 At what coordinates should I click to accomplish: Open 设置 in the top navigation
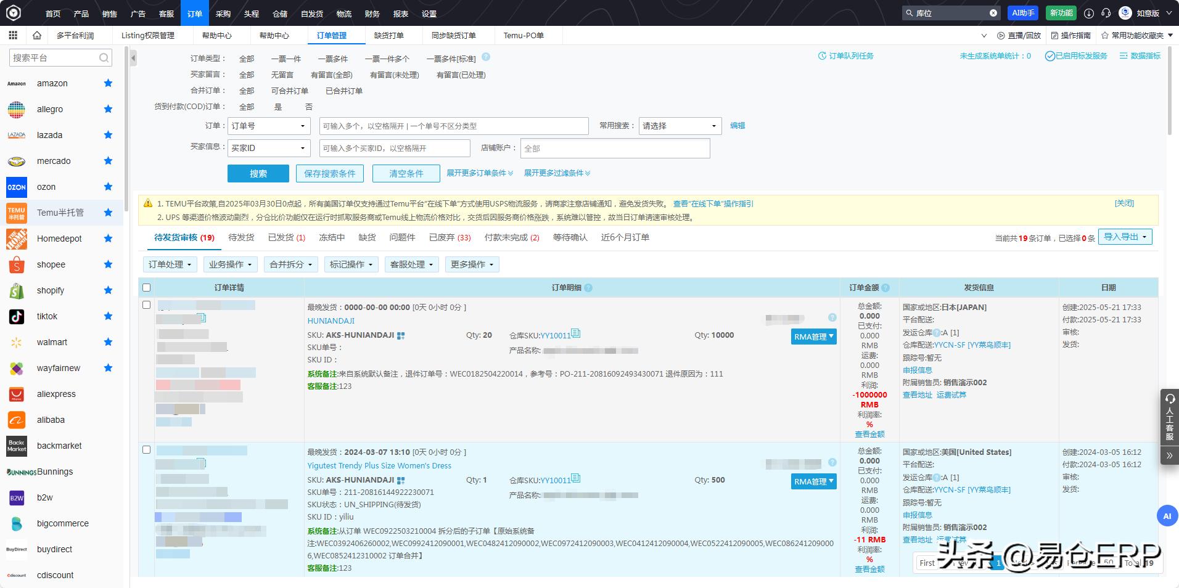(428, 13)
